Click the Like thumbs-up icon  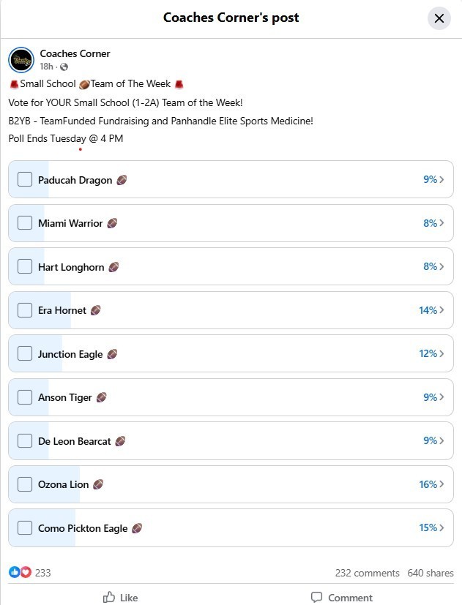click(109, 597)
